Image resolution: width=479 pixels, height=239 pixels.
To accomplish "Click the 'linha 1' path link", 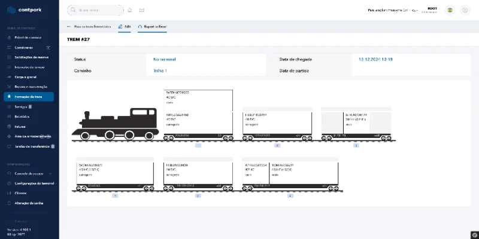I will click(160, 71).
